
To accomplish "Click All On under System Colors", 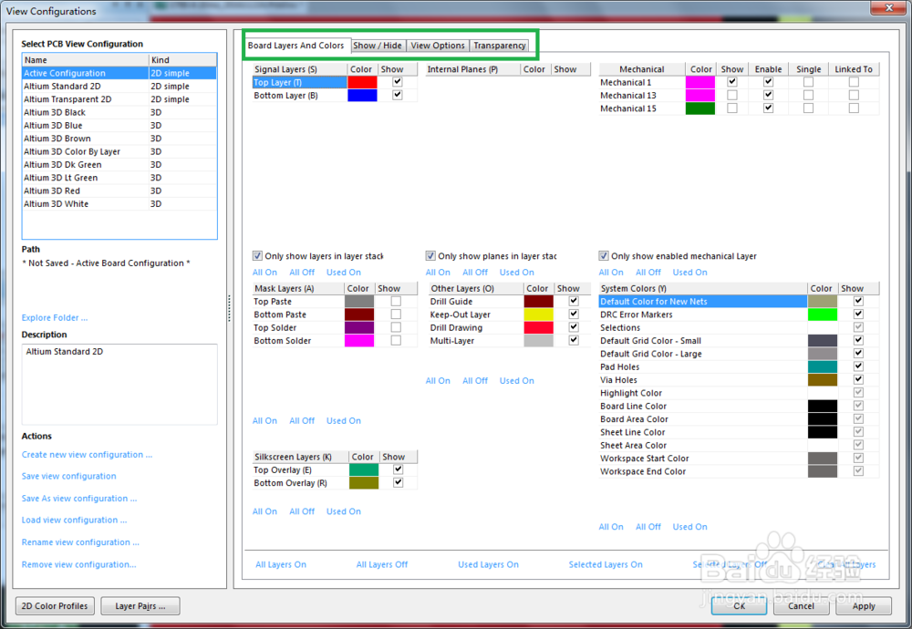I will point(611,527).
